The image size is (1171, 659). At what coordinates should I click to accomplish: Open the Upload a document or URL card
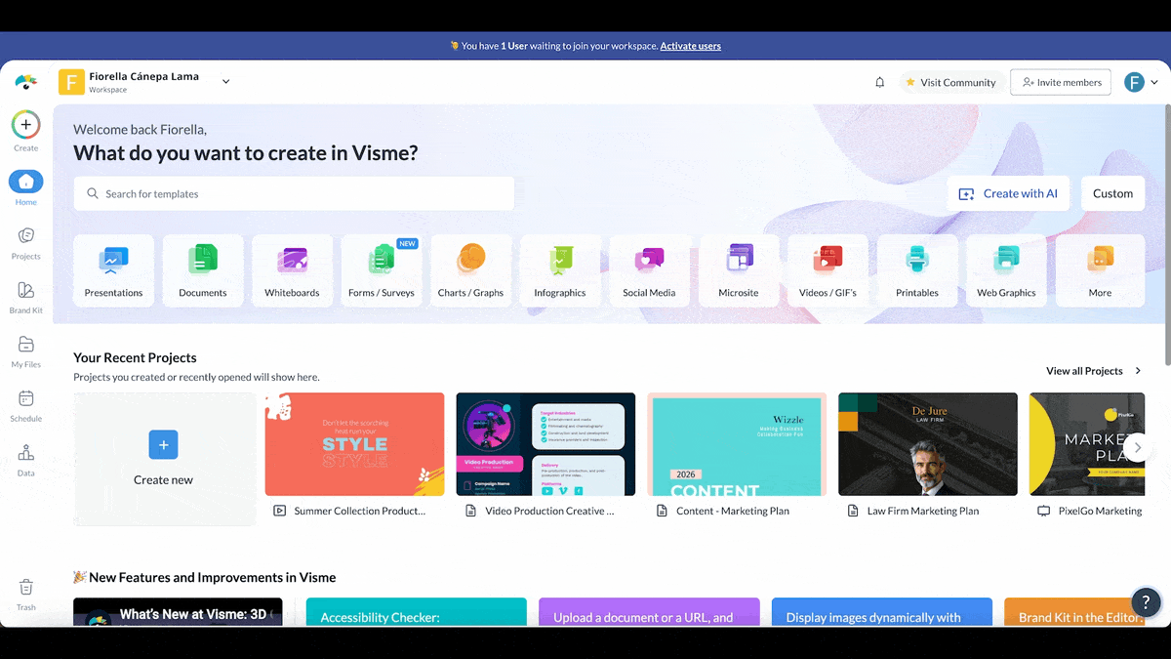649,612
